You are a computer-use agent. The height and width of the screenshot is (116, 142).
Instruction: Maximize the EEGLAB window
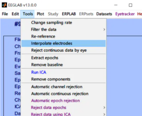130,5
